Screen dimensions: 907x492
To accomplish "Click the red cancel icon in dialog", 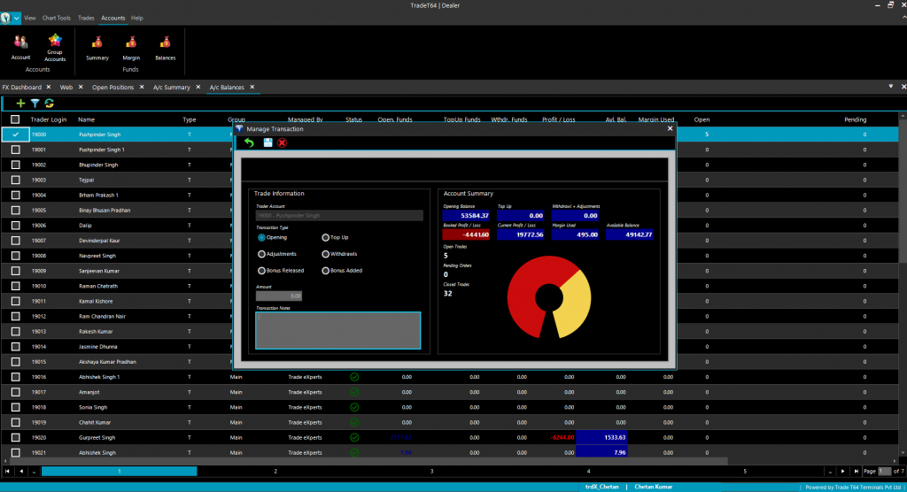I will (283, 142).
